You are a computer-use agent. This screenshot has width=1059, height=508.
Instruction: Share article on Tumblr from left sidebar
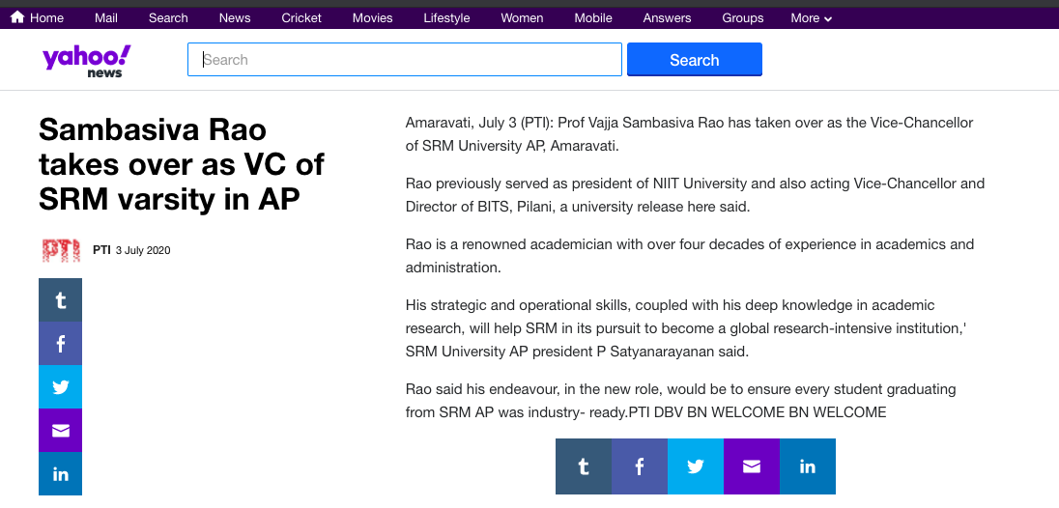60,299
